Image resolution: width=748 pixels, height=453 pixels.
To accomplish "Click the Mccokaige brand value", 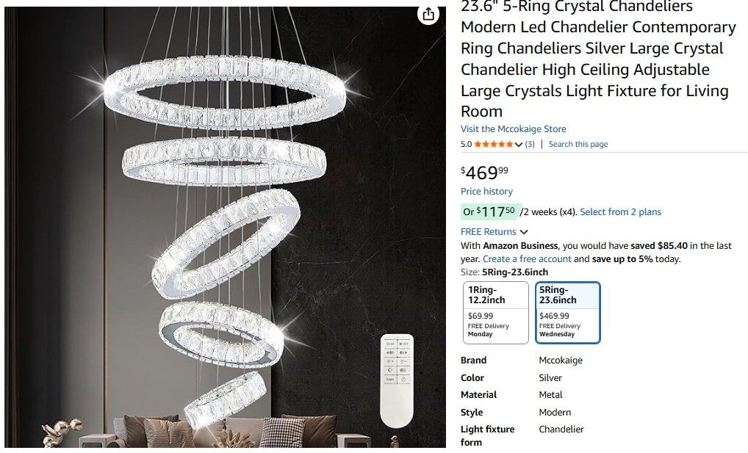I will tap(560, 360).
